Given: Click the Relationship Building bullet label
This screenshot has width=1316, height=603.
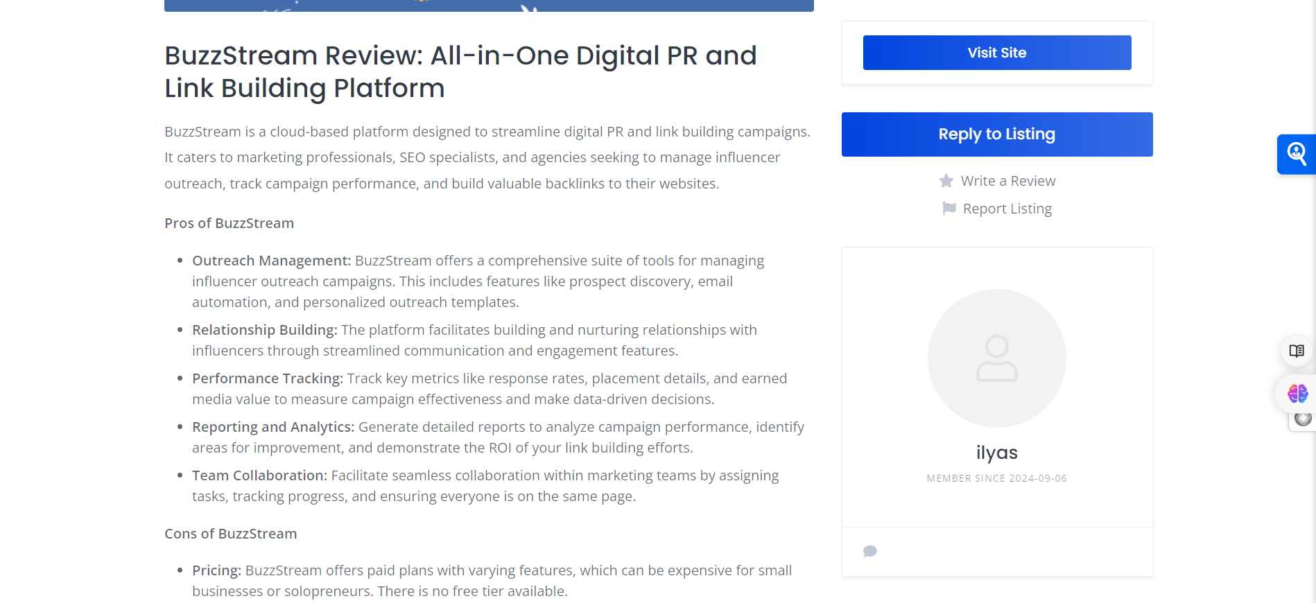Looking at the screenshot, I should click(265, 330).
